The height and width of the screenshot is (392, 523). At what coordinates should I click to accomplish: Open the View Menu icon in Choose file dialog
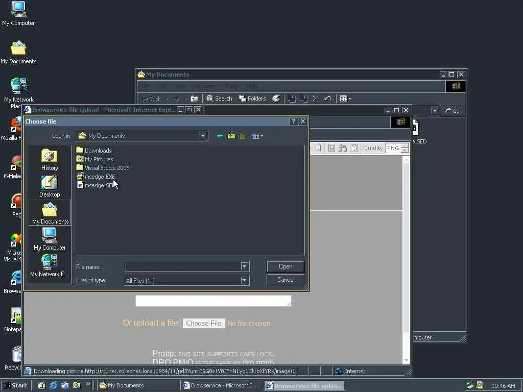tap(257, 136)
